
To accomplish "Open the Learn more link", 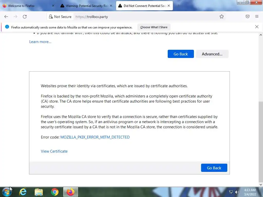I will pyautogui.click(x=40, y=42).
